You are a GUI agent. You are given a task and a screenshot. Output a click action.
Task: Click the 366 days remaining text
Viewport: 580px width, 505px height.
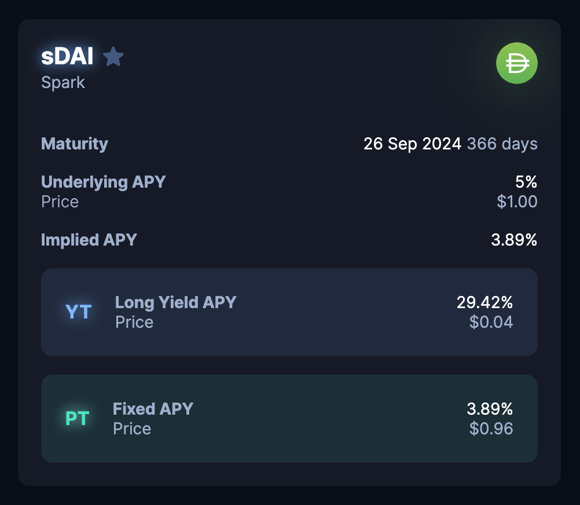pos(502,144)
